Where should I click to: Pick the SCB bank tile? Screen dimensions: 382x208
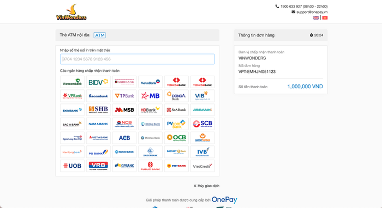pos(202,124)
